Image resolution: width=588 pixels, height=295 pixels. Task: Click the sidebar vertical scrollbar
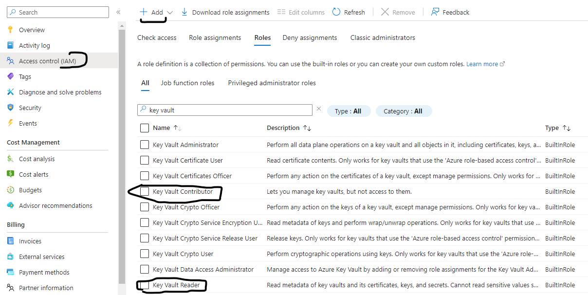tap(122, 156)
